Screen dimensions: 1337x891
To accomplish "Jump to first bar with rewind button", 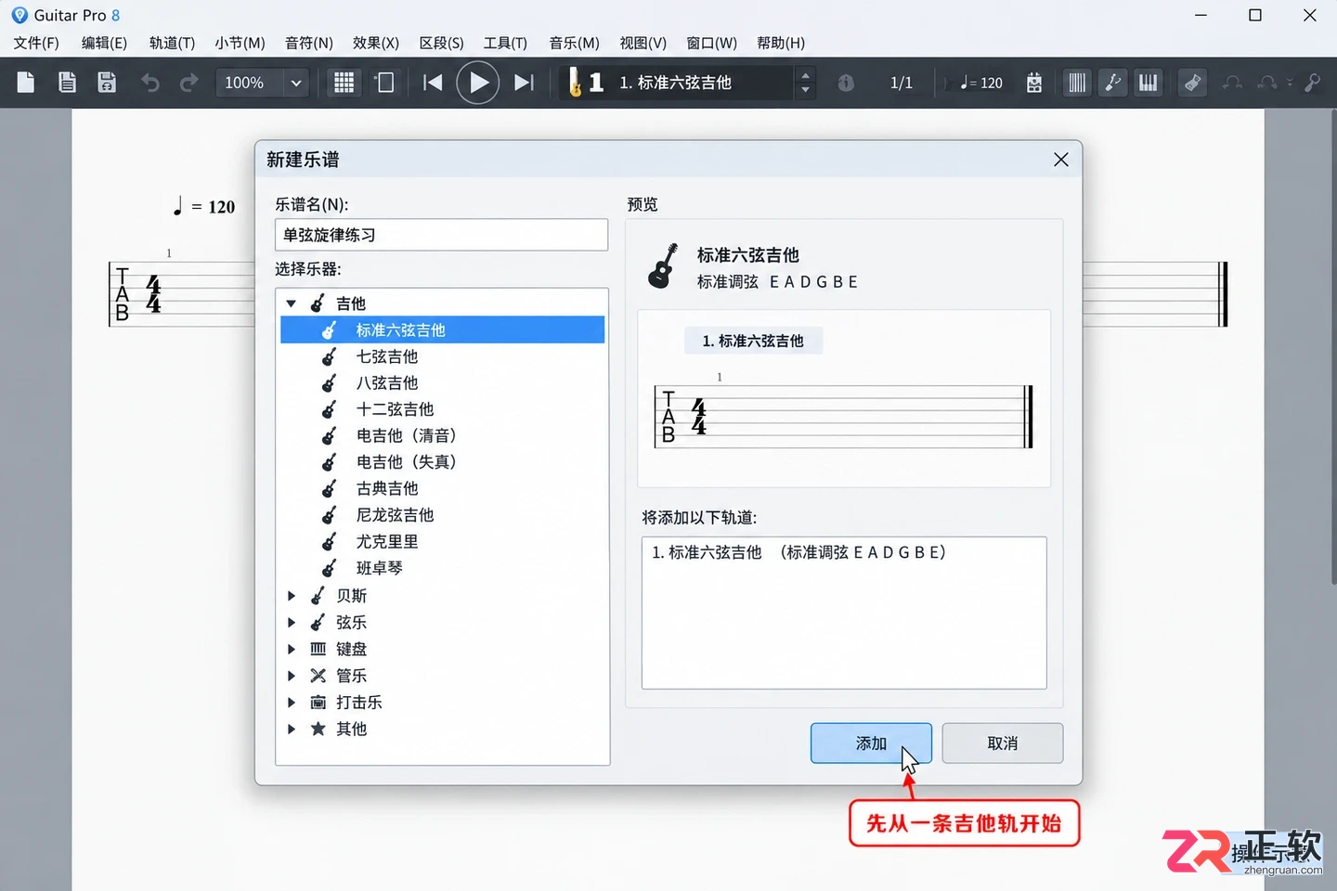I will [x=433, y=83].
